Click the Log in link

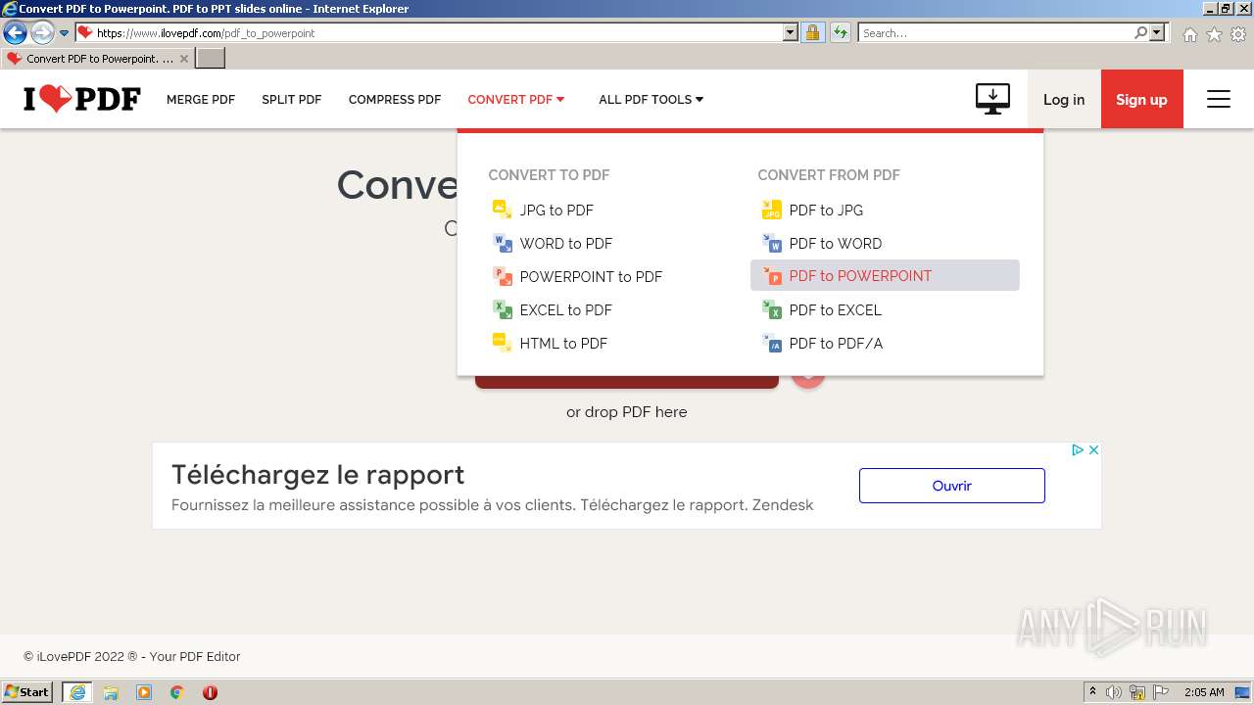coord(1064,99)
